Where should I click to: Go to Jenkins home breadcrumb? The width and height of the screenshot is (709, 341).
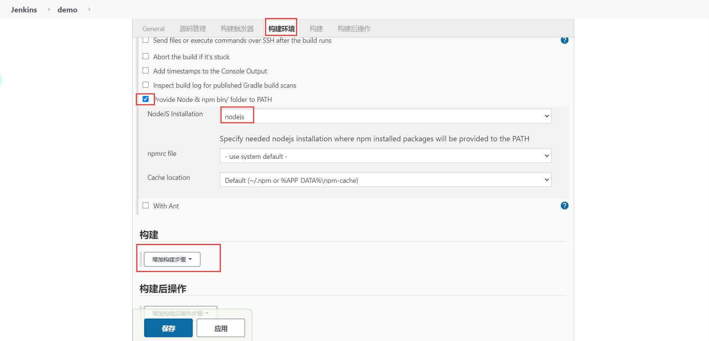(x=24, y=10)
